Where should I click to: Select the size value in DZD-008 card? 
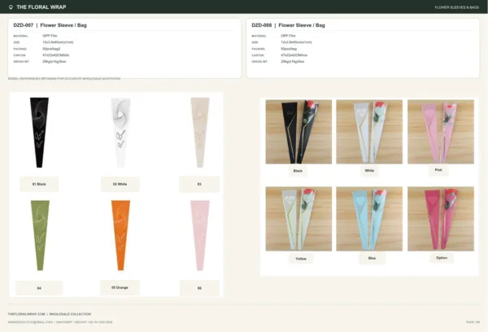(x=296, y=42)
